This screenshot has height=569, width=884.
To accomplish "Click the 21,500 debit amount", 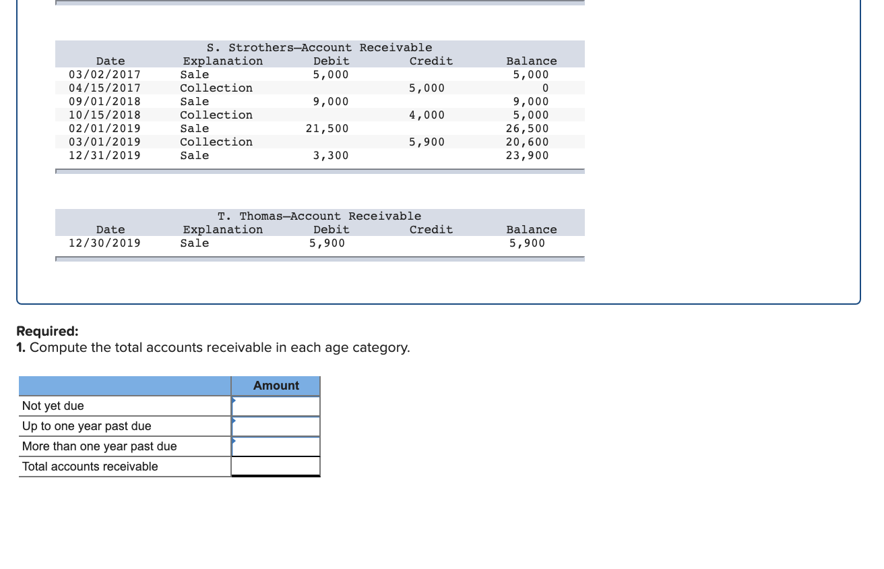I will tap(327, 129).
